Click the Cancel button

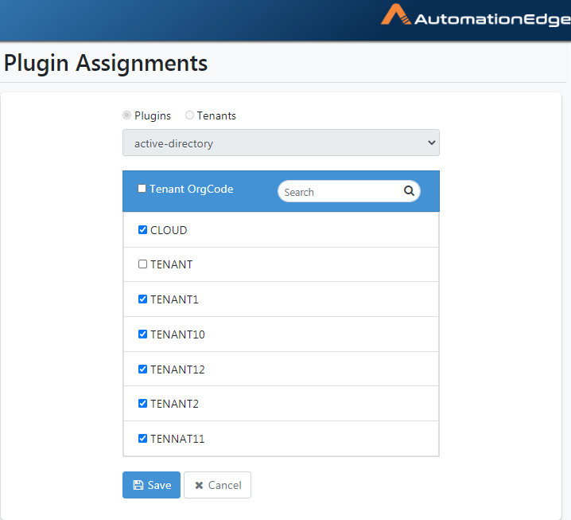pos(217,485)
